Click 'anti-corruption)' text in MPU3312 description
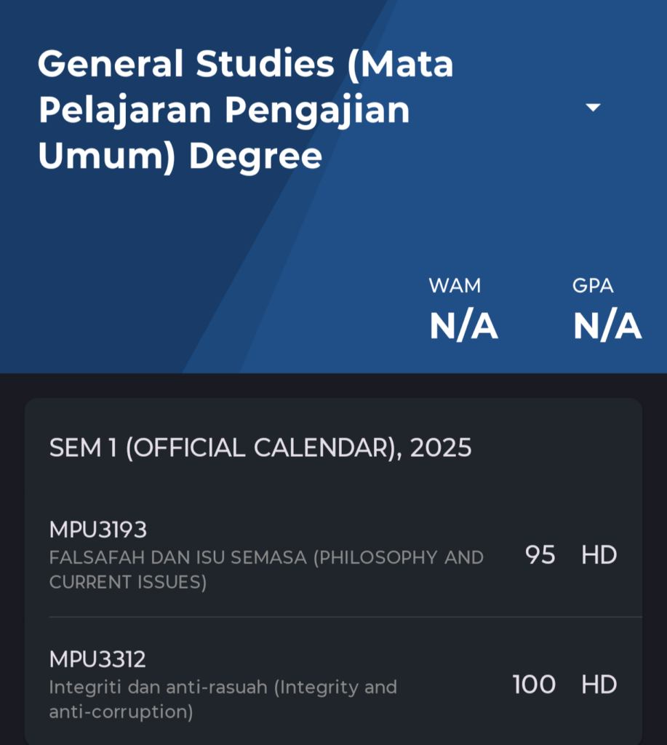Screen dimensions: 667x745 point(121,712)
